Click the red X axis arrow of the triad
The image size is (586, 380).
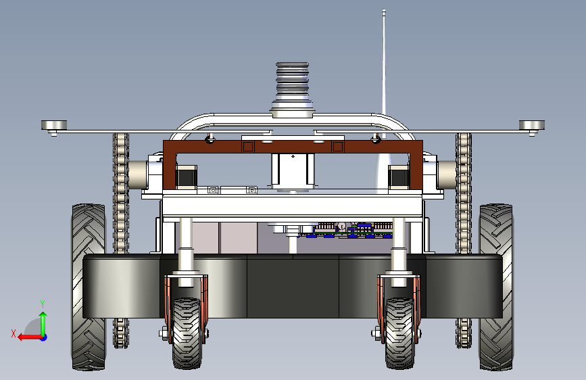tap(30, 337)
